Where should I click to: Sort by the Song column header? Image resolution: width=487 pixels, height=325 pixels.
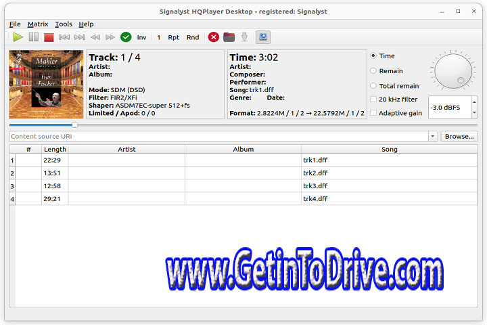click(389, 149)
